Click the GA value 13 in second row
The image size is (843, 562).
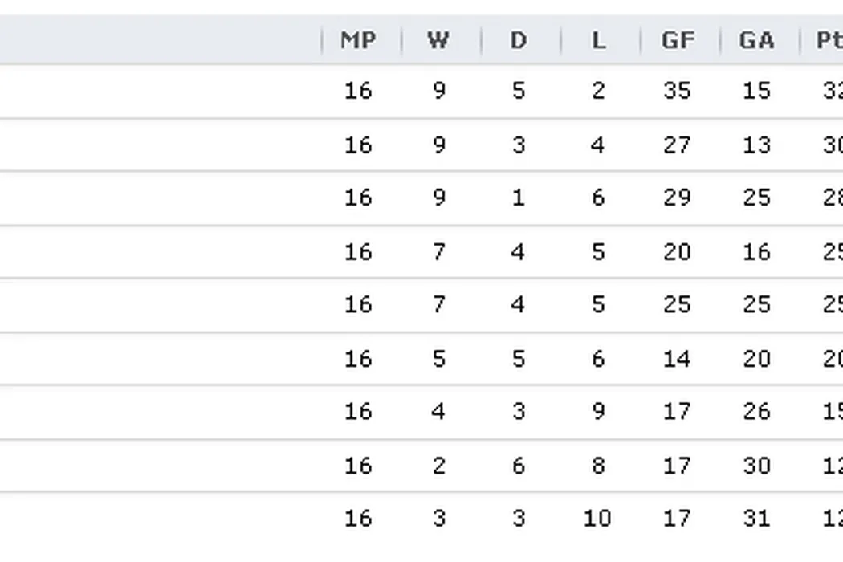pos(757,145)
